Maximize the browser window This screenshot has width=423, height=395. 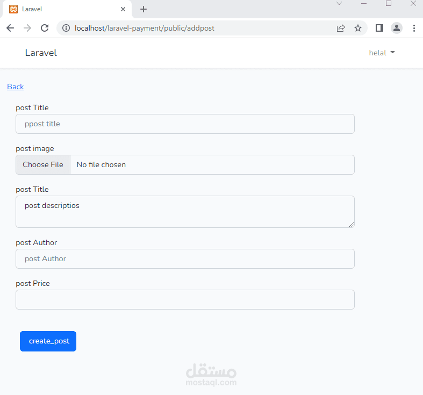(389, 4)
